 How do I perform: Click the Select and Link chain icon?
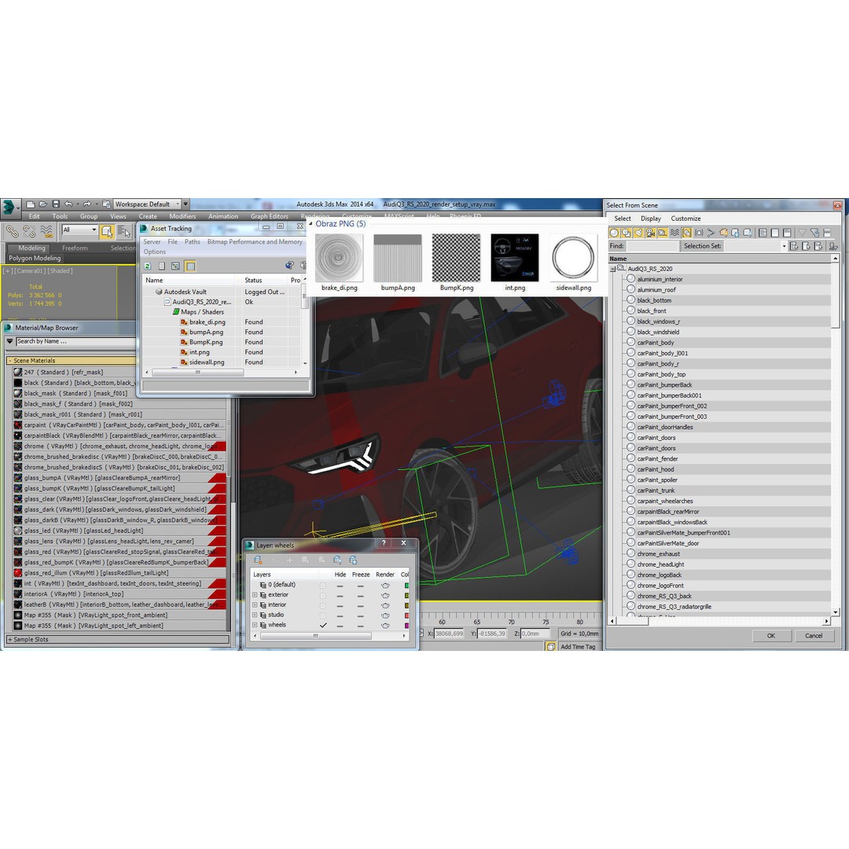coord(12,232)
